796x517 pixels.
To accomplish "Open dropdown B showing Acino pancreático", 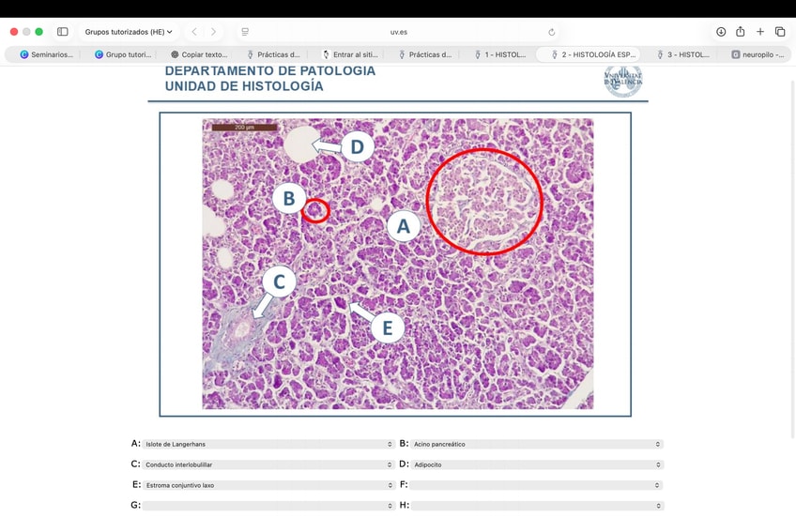I will 536,444.
